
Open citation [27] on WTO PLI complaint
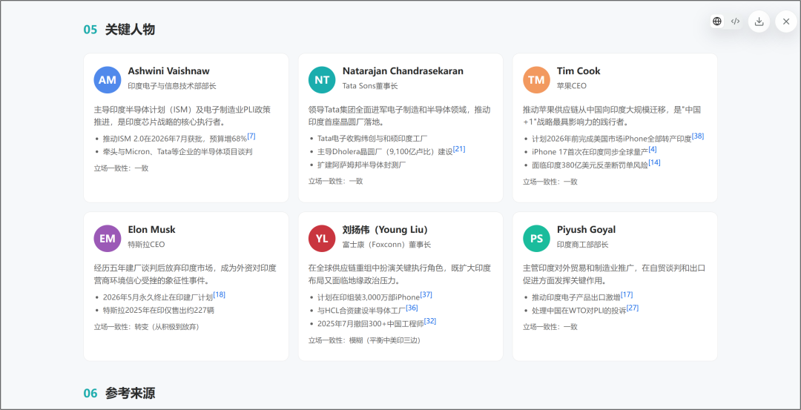[633, 308]
